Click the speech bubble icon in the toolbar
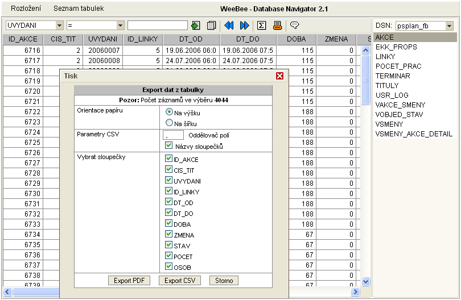Screen dimensions: 461x300 (295, 26)
